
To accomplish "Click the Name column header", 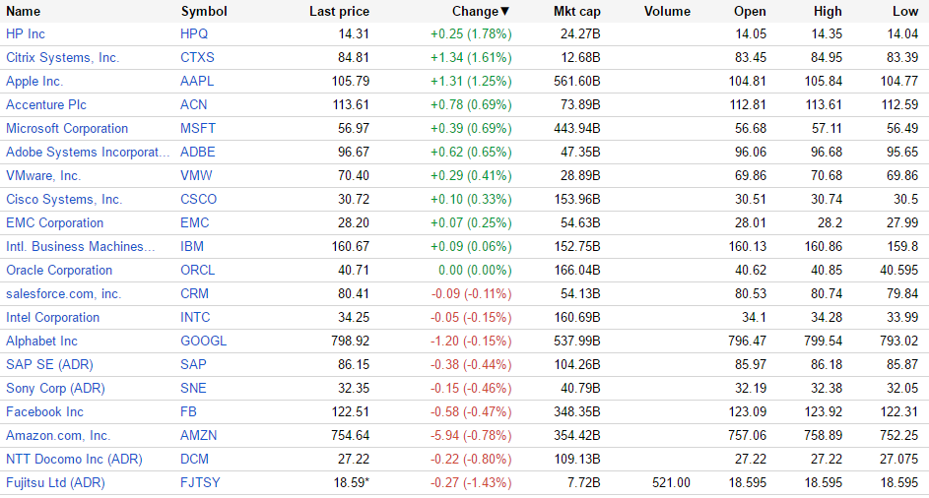I will pos(24,11).
